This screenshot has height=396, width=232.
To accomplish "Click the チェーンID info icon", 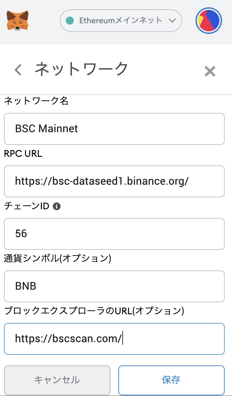I will [57, 206].
